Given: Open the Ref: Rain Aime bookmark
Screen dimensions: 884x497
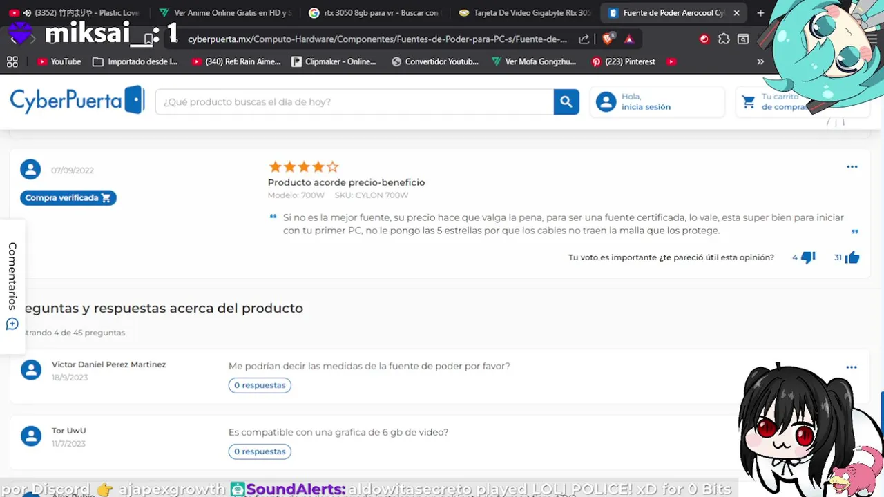Looking at the screenshot, I should tap(236, 61).
